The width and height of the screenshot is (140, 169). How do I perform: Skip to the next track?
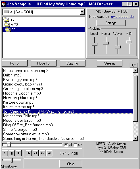click(49, 153)
